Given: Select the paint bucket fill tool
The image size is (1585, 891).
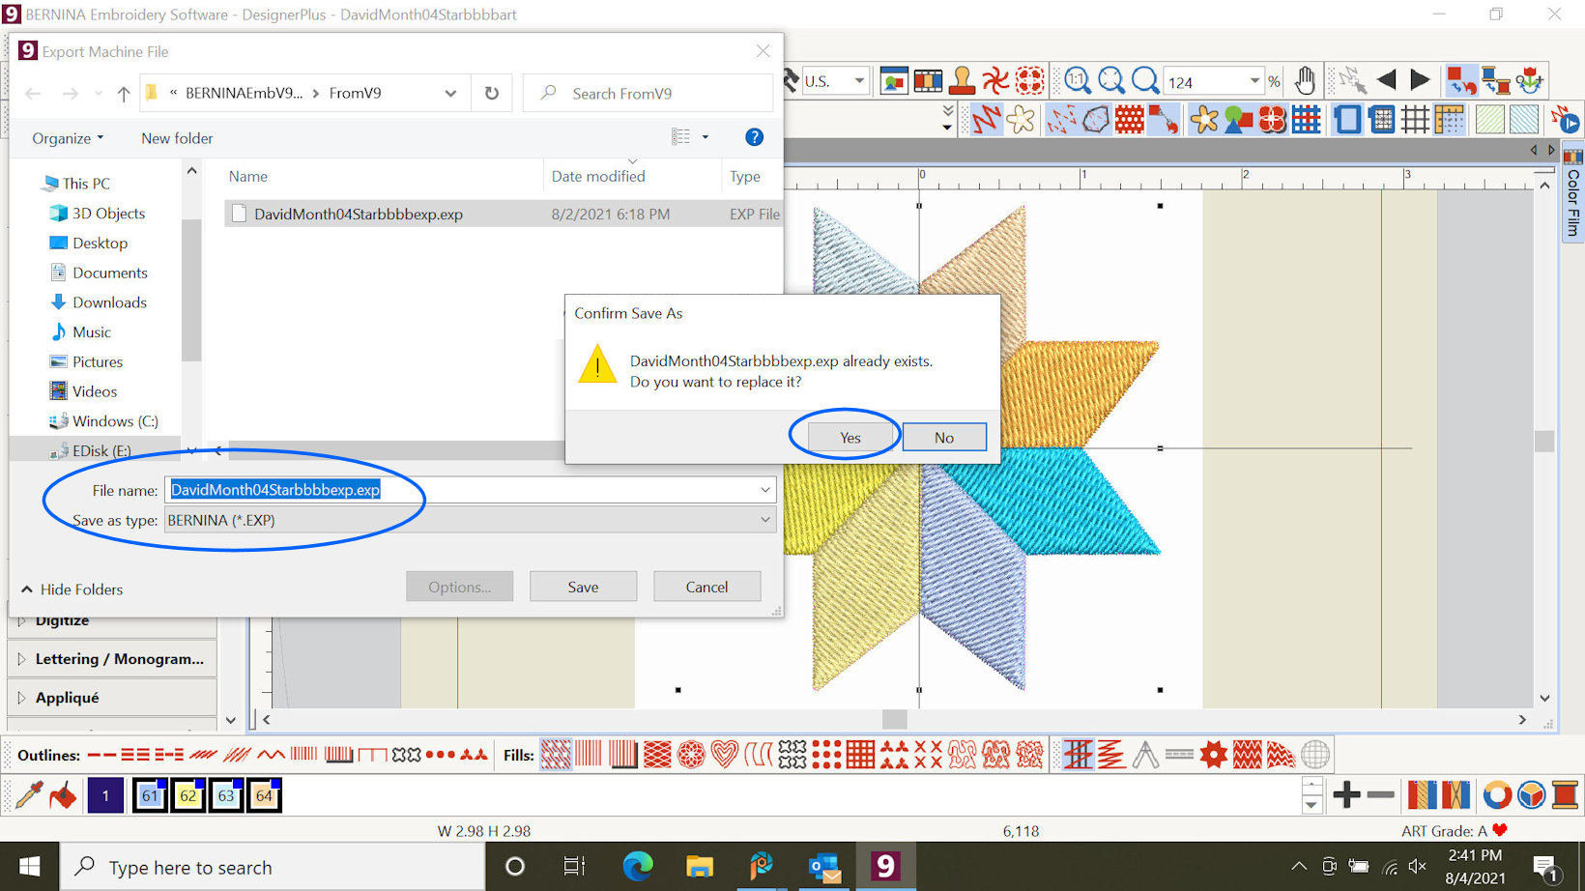Looking at the screenshot, I should click(x=64, y=795).
